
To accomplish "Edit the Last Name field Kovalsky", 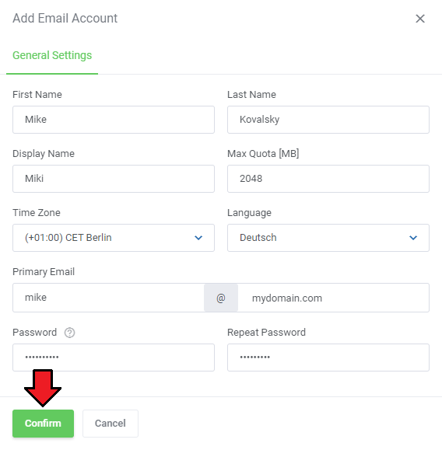I will pyautogui.click(x=328, y=120).
